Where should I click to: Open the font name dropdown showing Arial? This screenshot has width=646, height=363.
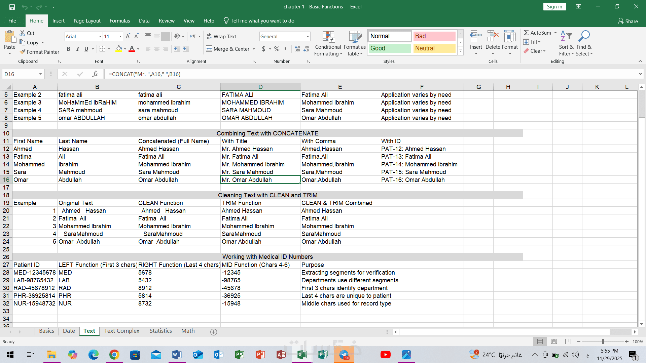click(x=100, y=36)
